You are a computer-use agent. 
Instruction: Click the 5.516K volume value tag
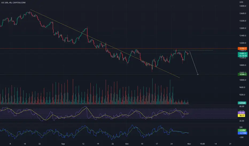pyautogui.click(x=242, y=103)
